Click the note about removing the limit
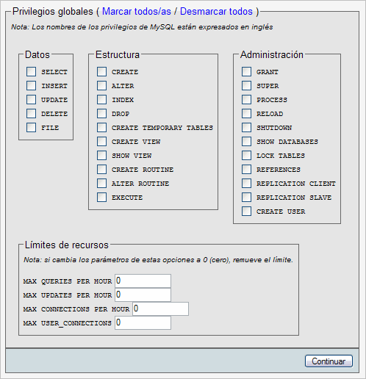The height and width of the screenshot is (379, 366). pos(158,260)
